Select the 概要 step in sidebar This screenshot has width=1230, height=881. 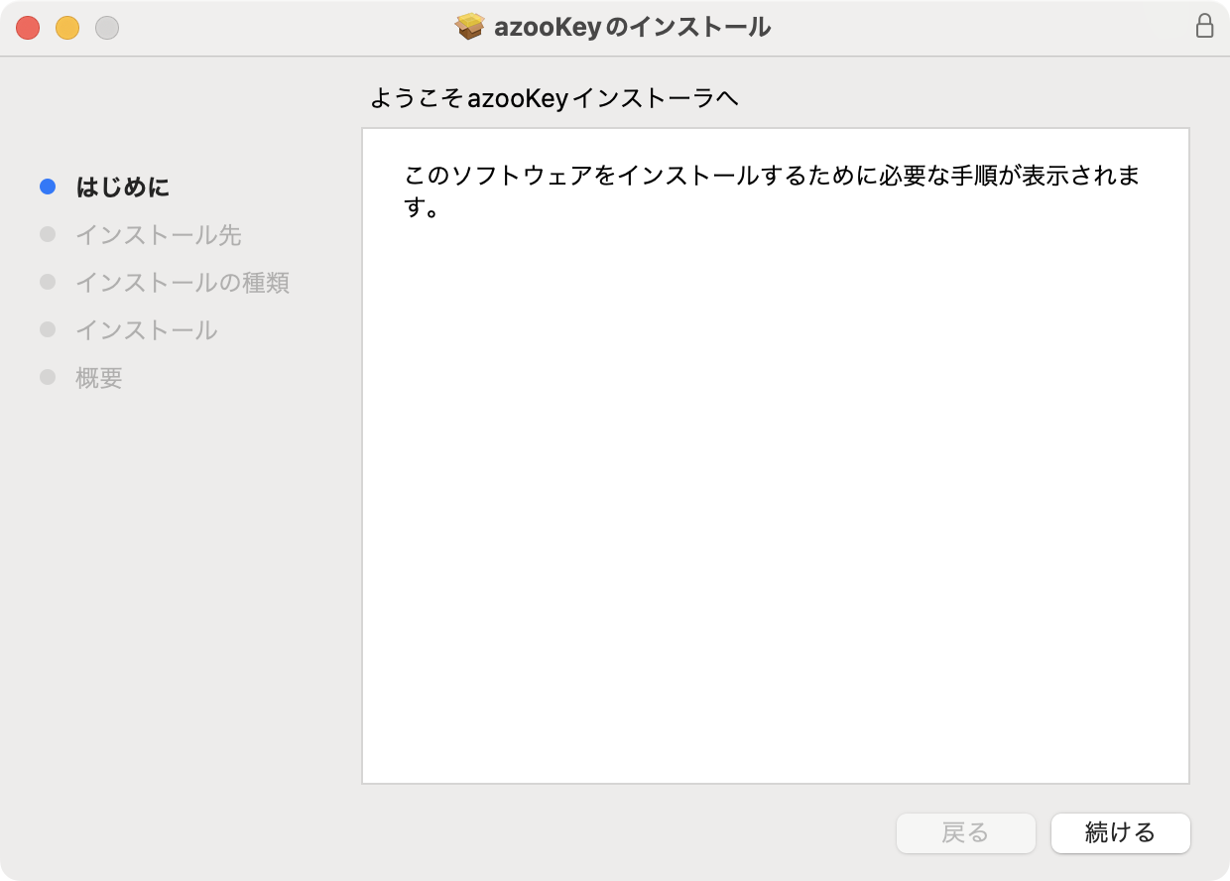[x=99, y=378]
